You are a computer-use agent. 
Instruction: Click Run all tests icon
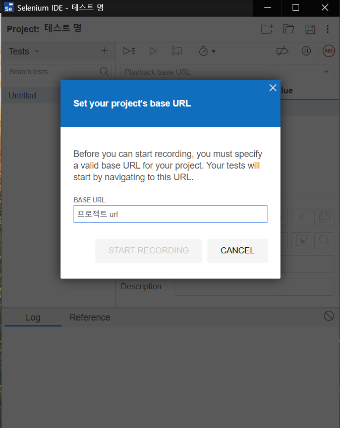coord(129,51)
